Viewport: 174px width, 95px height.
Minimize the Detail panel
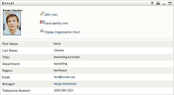tap(164, 4)
